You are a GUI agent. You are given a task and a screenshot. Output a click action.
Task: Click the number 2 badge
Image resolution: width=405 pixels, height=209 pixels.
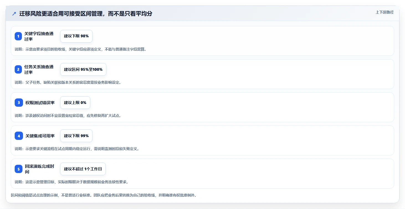18,69
